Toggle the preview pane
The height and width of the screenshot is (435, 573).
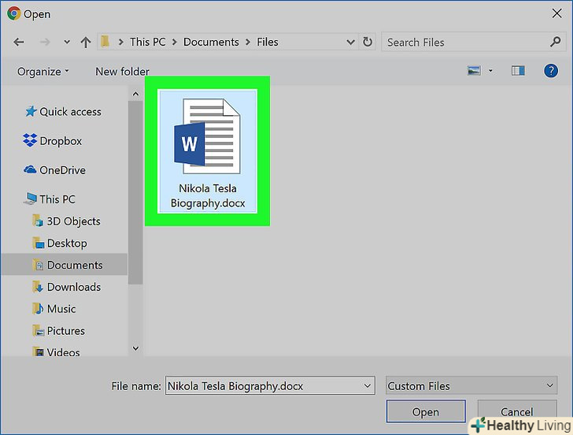click(x=518, y=71)
